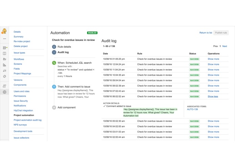Open the add-ons puzzle icon in sidebar
Image resolution: width=235 pixels, height=167 pixels.
point(4,76)
